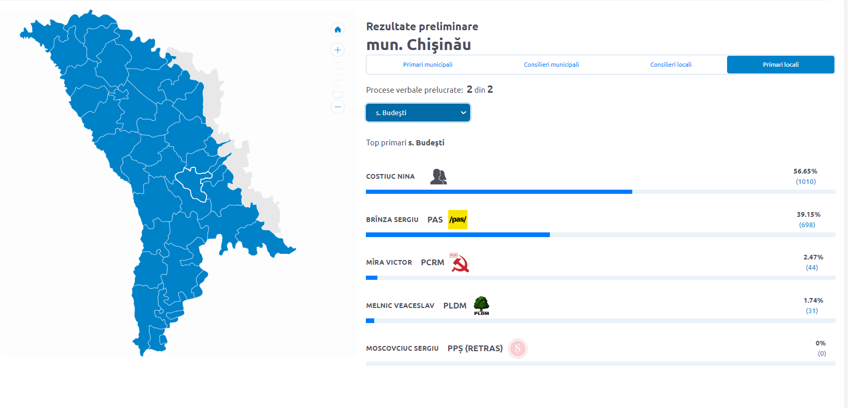Screen dimensions: 848x408
Task: Click the independent candidate silhouette icon
Action: point(438,177)
